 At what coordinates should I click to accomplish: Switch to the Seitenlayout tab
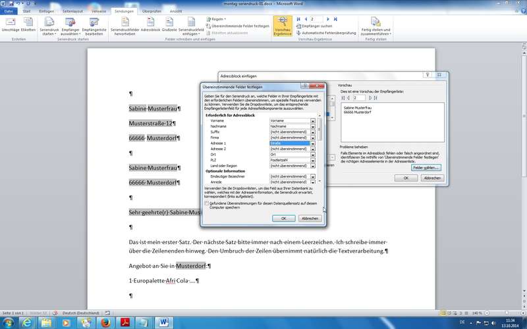point(72,11)
